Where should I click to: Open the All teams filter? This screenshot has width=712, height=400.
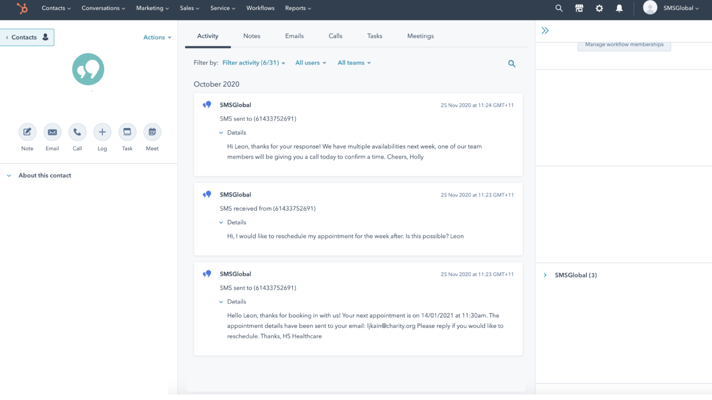click(354, 63)
